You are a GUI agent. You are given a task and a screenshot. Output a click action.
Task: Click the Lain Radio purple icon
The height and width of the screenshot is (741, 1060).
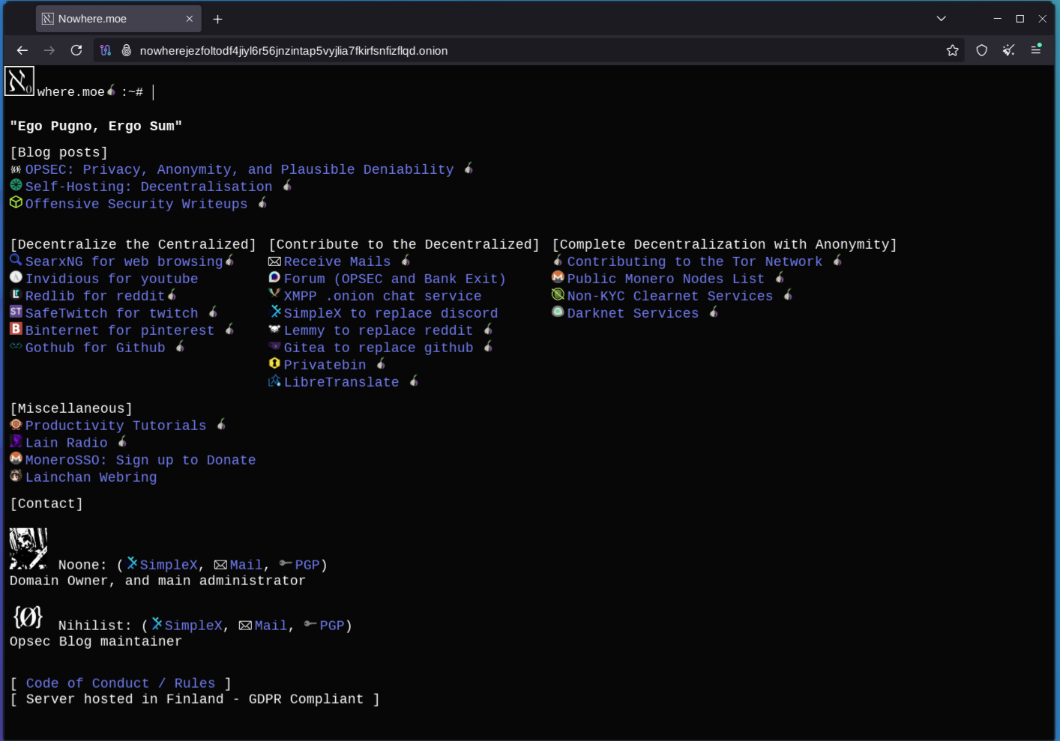[16, 441]
